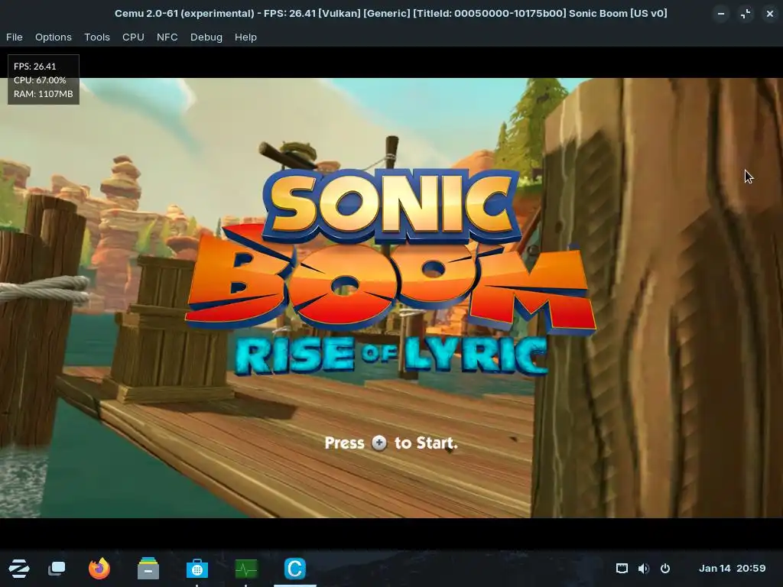Click the power tray icon
Viewport: 783px width, 587px height.
[x=665, y=568]
